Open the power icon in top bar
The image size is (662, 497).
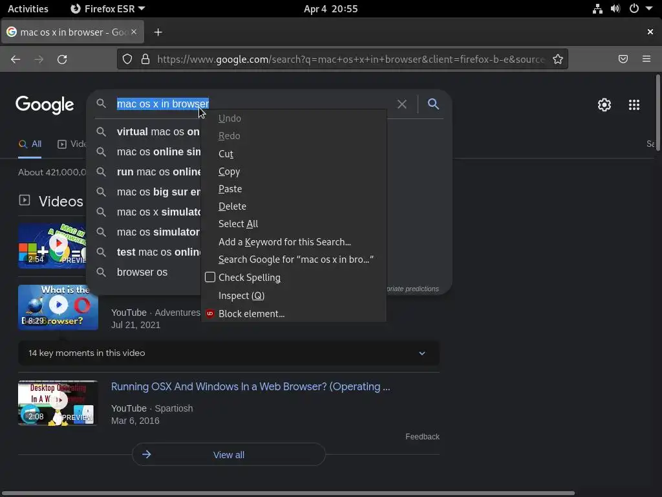coord(634,8)
